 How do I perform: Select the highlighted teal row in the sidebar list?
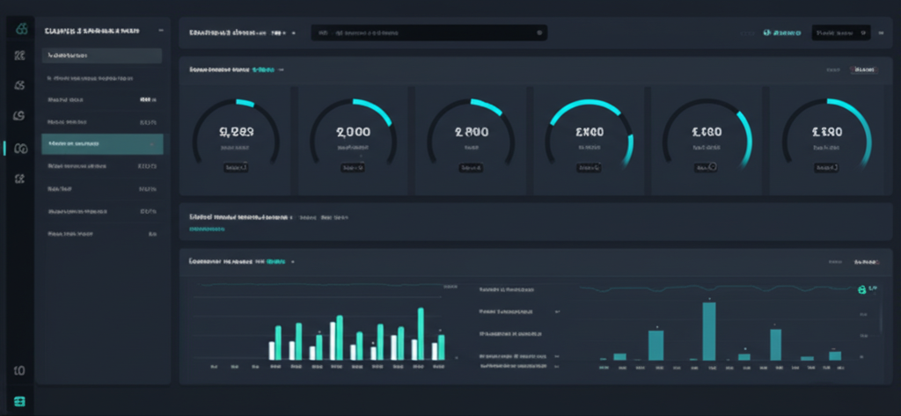tap(102, 143)
